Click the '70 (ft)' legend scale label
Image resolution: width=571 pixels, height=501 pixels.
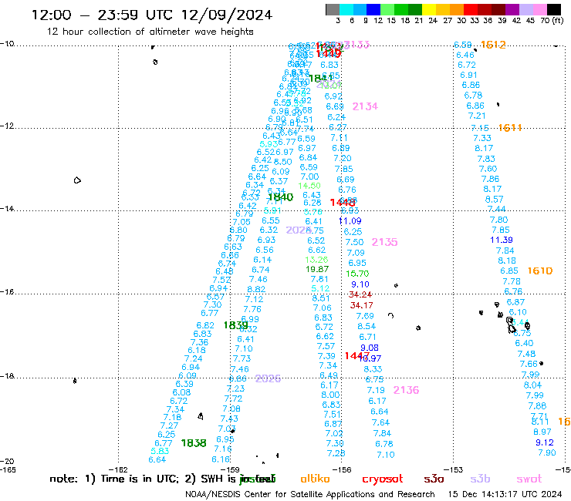click(552, 20)
